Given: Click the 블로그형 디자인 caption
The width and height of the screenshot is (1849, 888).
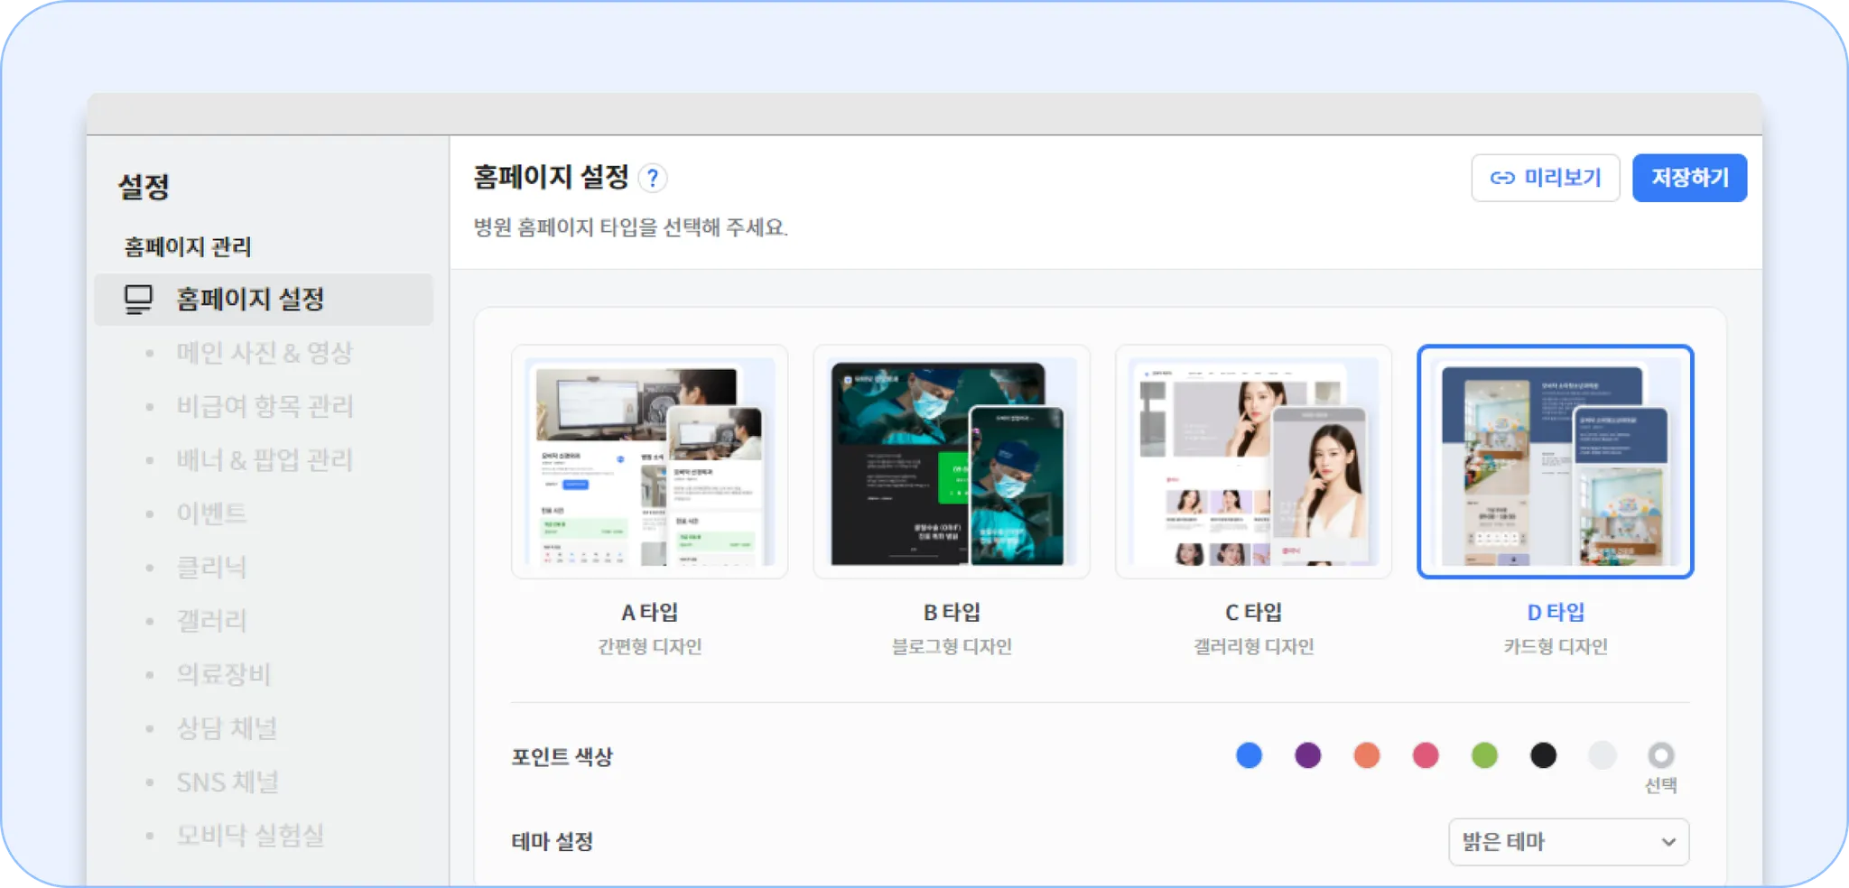Looking at the screenshot, I should coord(952,646).
